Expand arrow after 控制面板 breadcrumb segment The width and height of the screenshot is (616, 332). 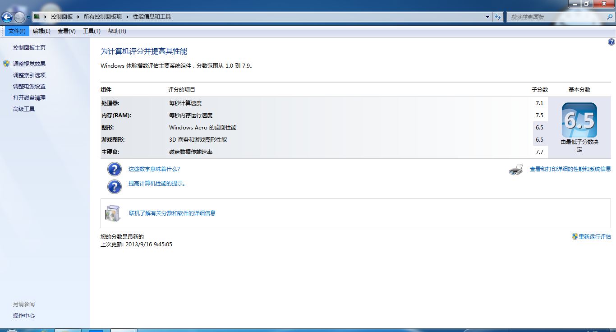(x=78, y=17)
